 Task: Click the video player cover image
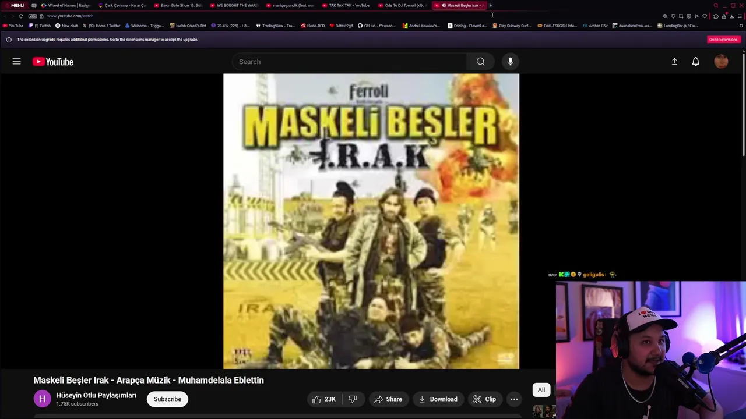point(371,221)
